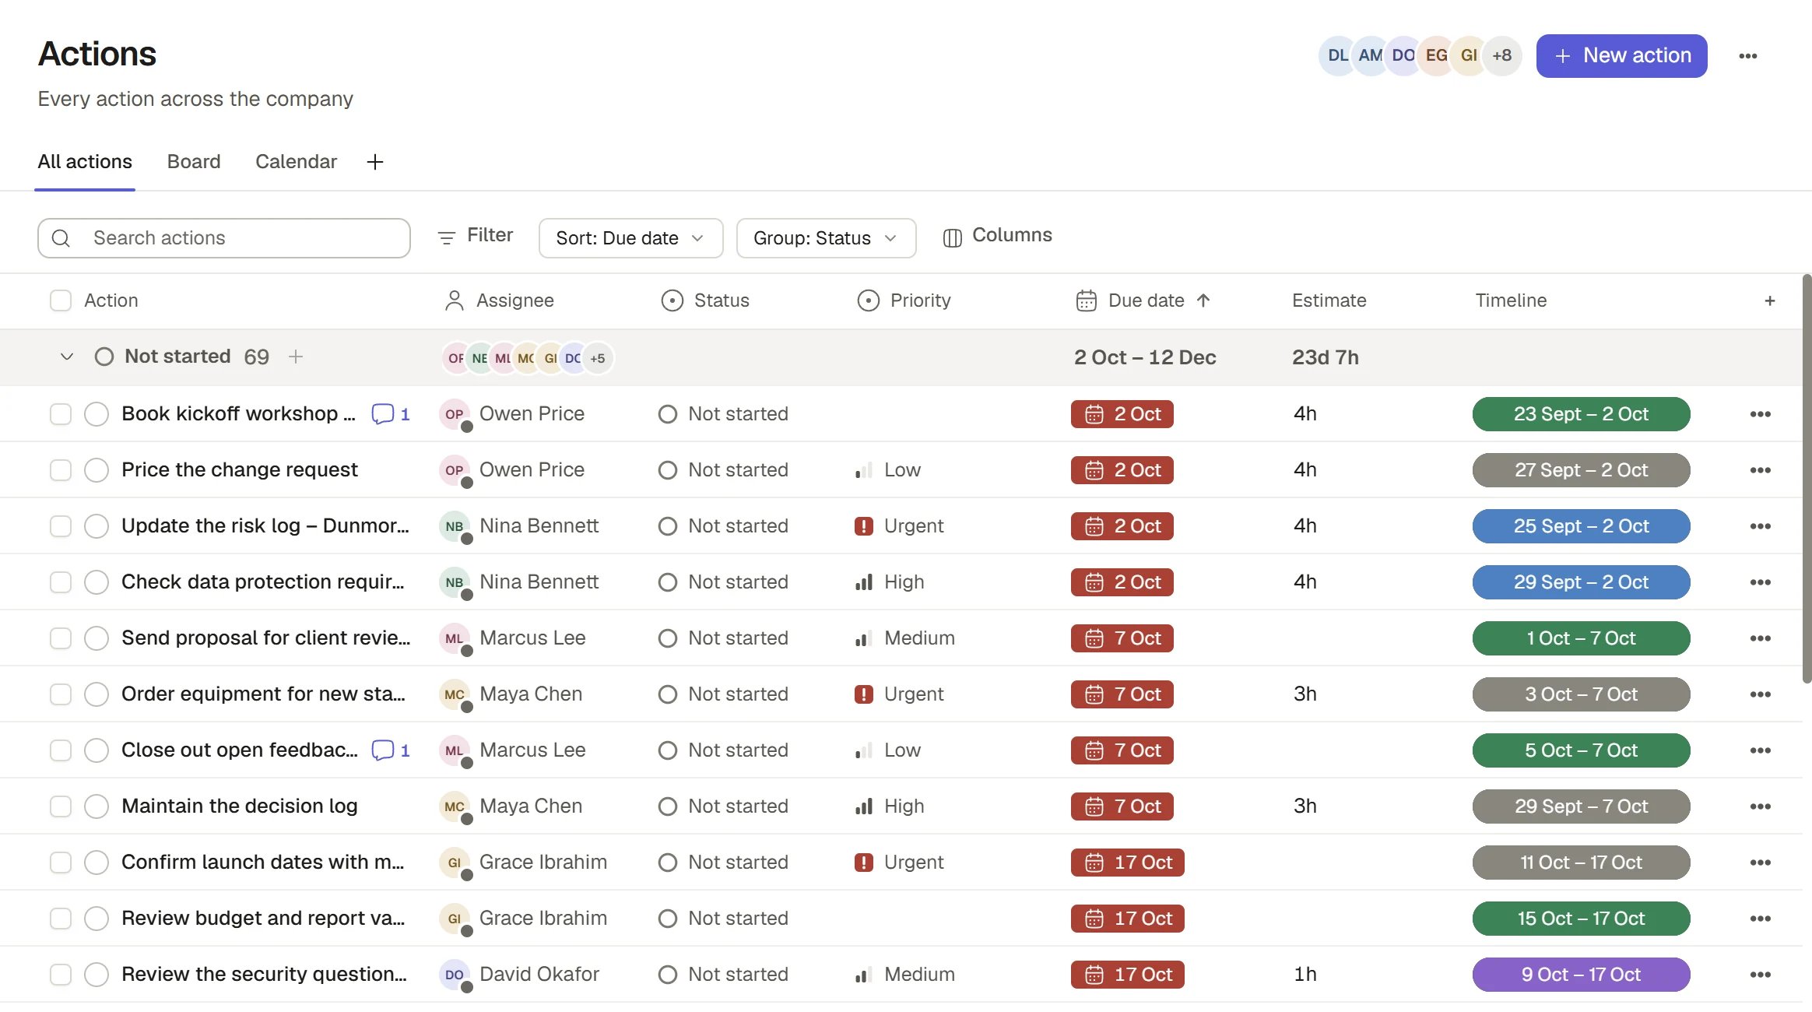Open row menu for Review the security questionnaire
Screen dimensions: 1812x1012
(x=1760, y=975)
